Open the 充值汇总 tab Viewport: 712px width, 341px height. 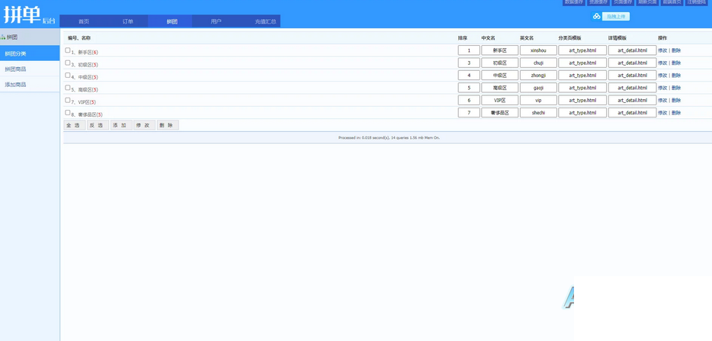[265, 21]
